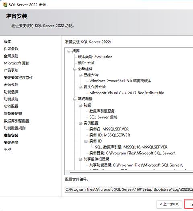Select the 安装规则 step in sidebar

point(11,85)
